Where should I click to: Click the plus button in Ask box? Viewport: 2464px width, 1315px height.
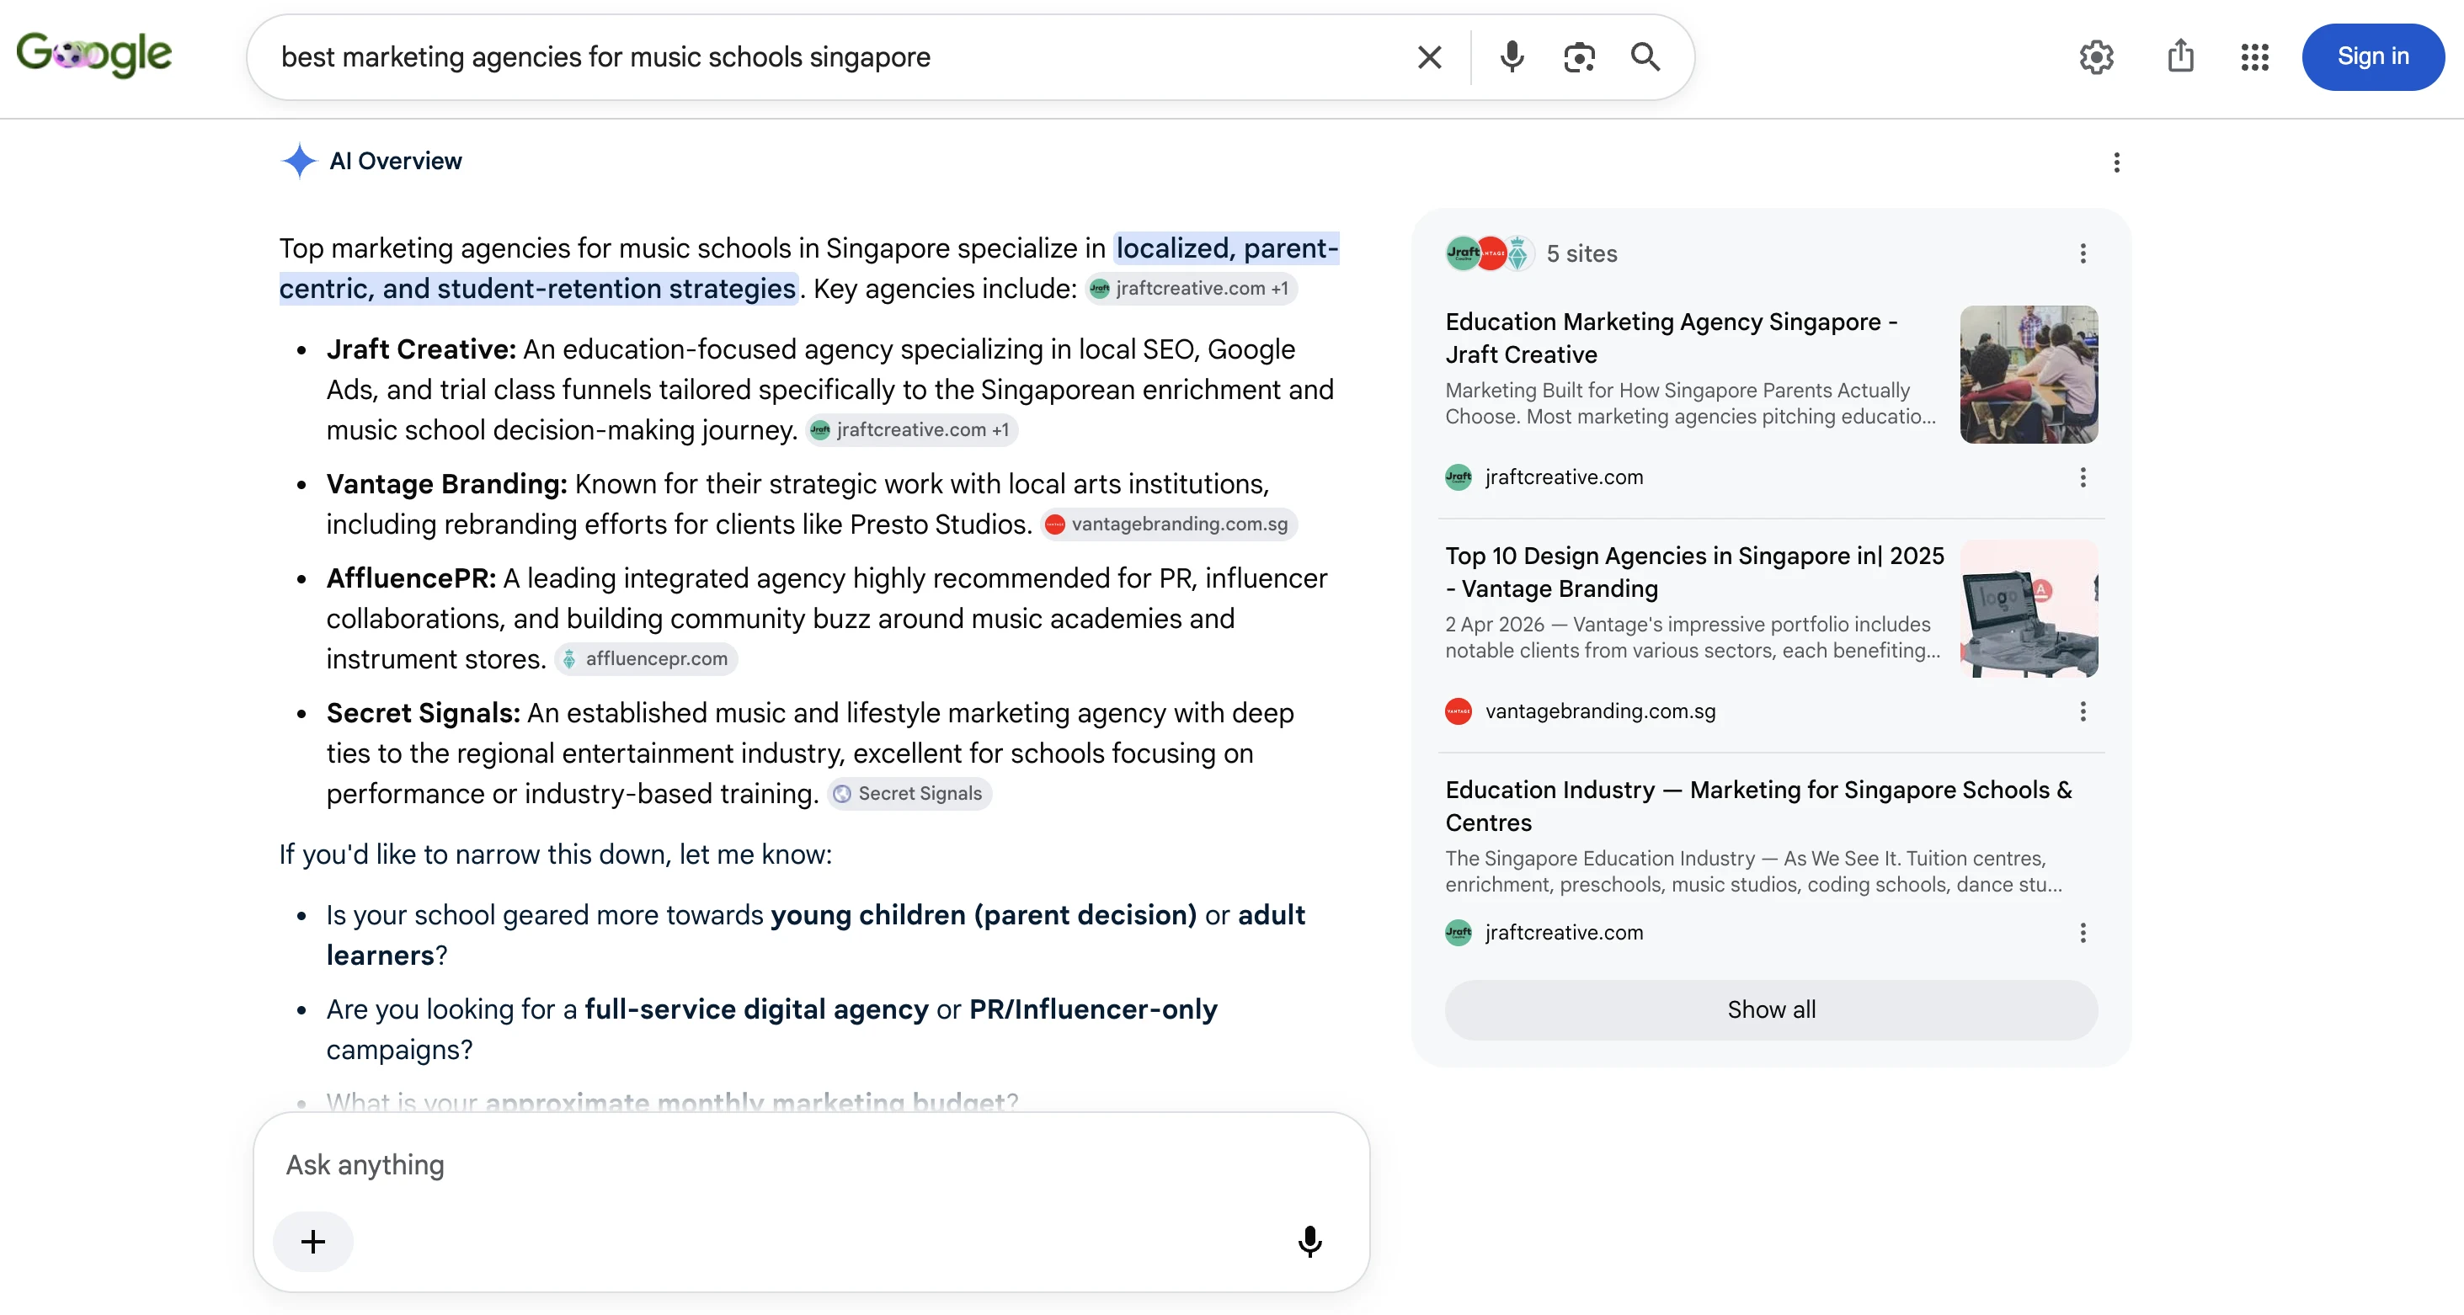(312, 1242)
